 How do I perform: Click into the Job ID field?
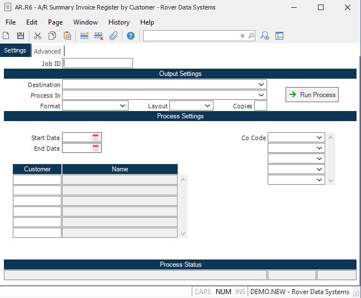tap(98, 64)
